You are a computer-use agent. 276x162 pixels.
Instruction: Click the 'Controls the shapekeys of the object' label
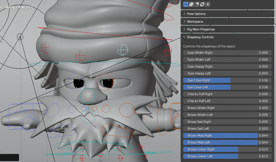209,46
